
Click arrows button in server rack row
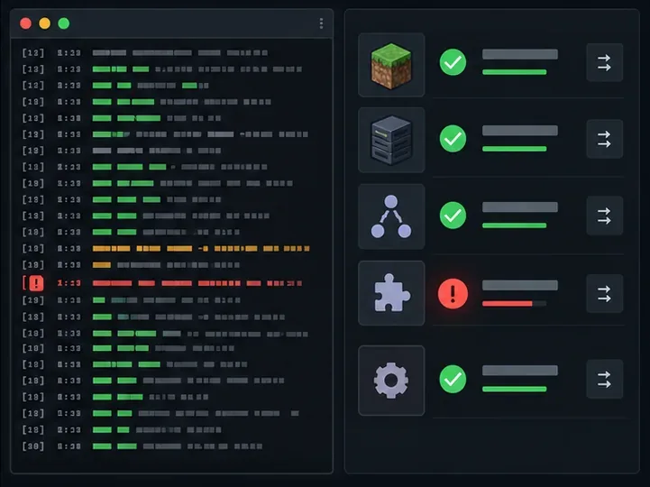coord(604,139)
